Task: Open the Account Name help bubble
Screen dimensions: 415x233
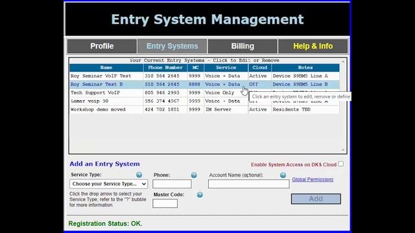Action: (283, 175)
